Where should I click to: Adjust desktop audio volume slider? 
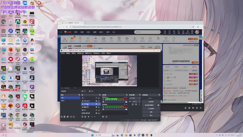[116, 109]
